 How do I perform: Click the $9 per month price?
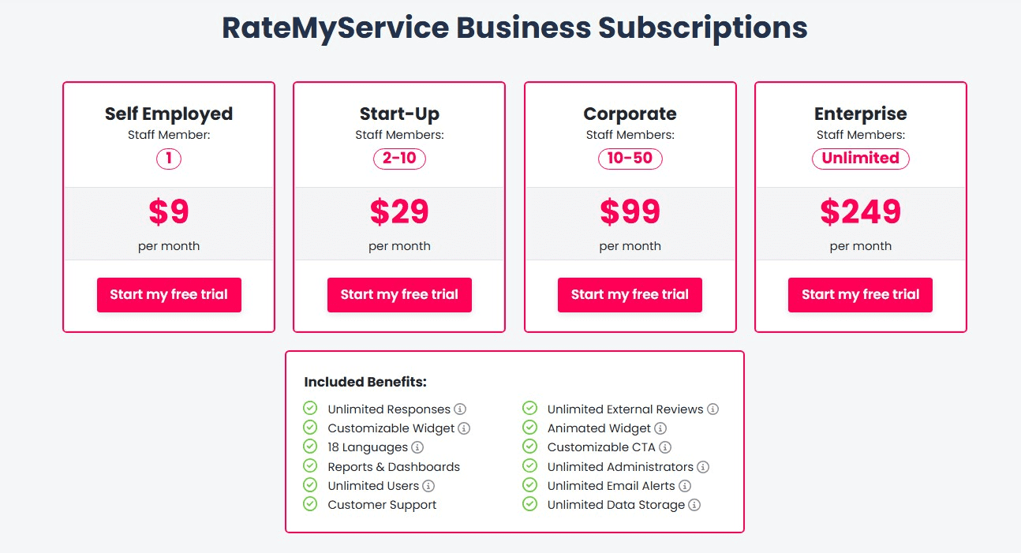(x=169, y=212)
